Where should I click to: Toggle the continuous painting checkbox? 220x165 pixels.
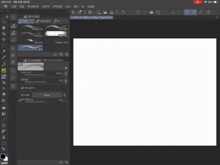[22, 88]
